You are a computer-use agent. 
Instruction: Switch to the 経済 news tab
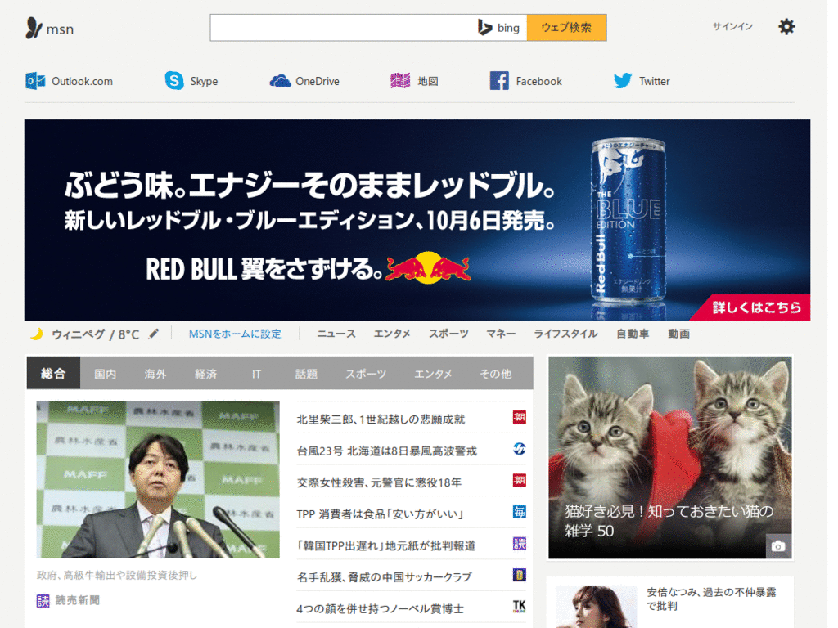coord(205,373)
